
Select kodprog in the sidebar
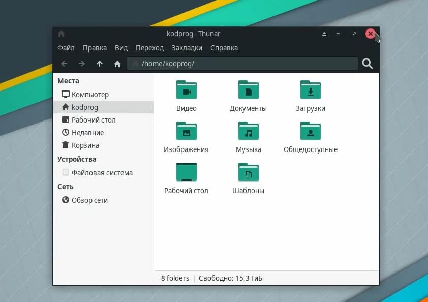pyautogui.click(x=104, y=107)
